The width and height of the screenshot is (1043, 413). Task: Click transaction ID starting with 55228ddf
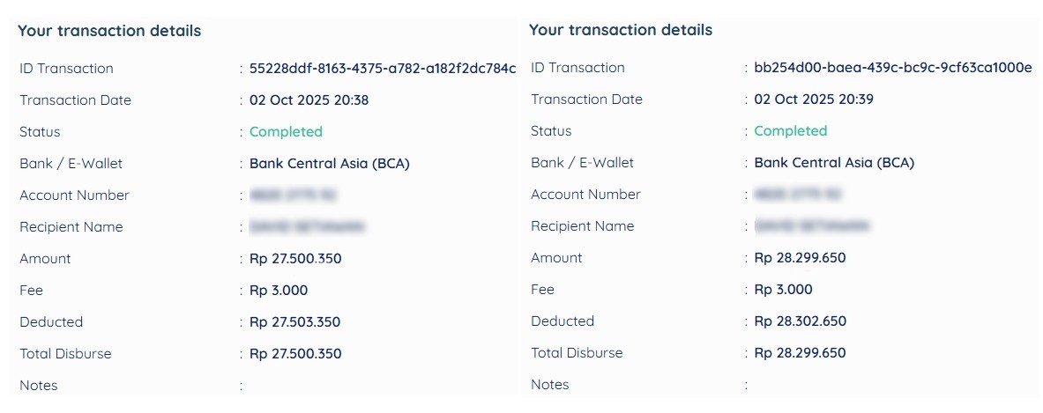[382, 69]
